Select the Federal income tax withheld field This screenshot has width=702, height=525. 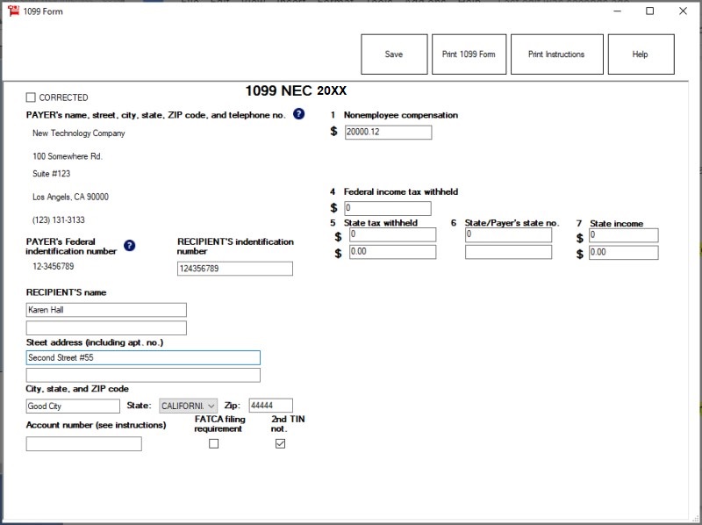pos(388,208)
